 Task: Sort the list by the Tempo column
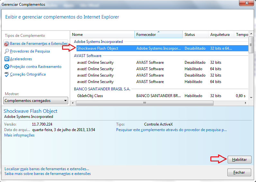coord(242,35)
